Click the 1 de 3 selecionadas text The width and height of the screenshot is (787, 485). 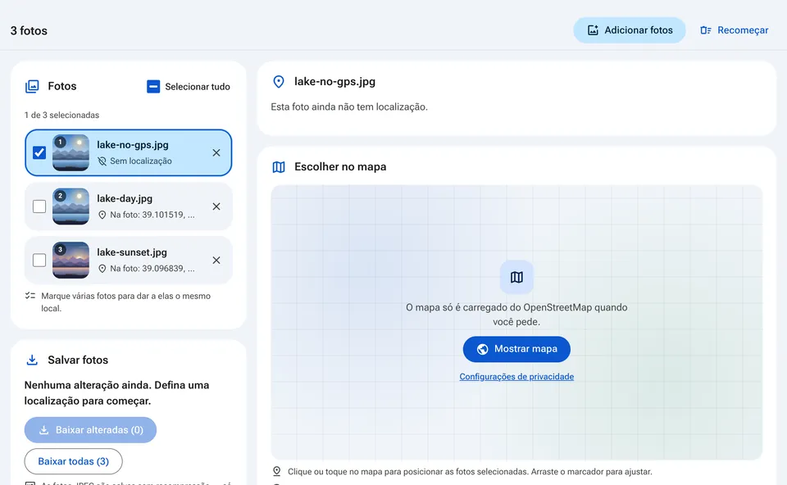61,115
